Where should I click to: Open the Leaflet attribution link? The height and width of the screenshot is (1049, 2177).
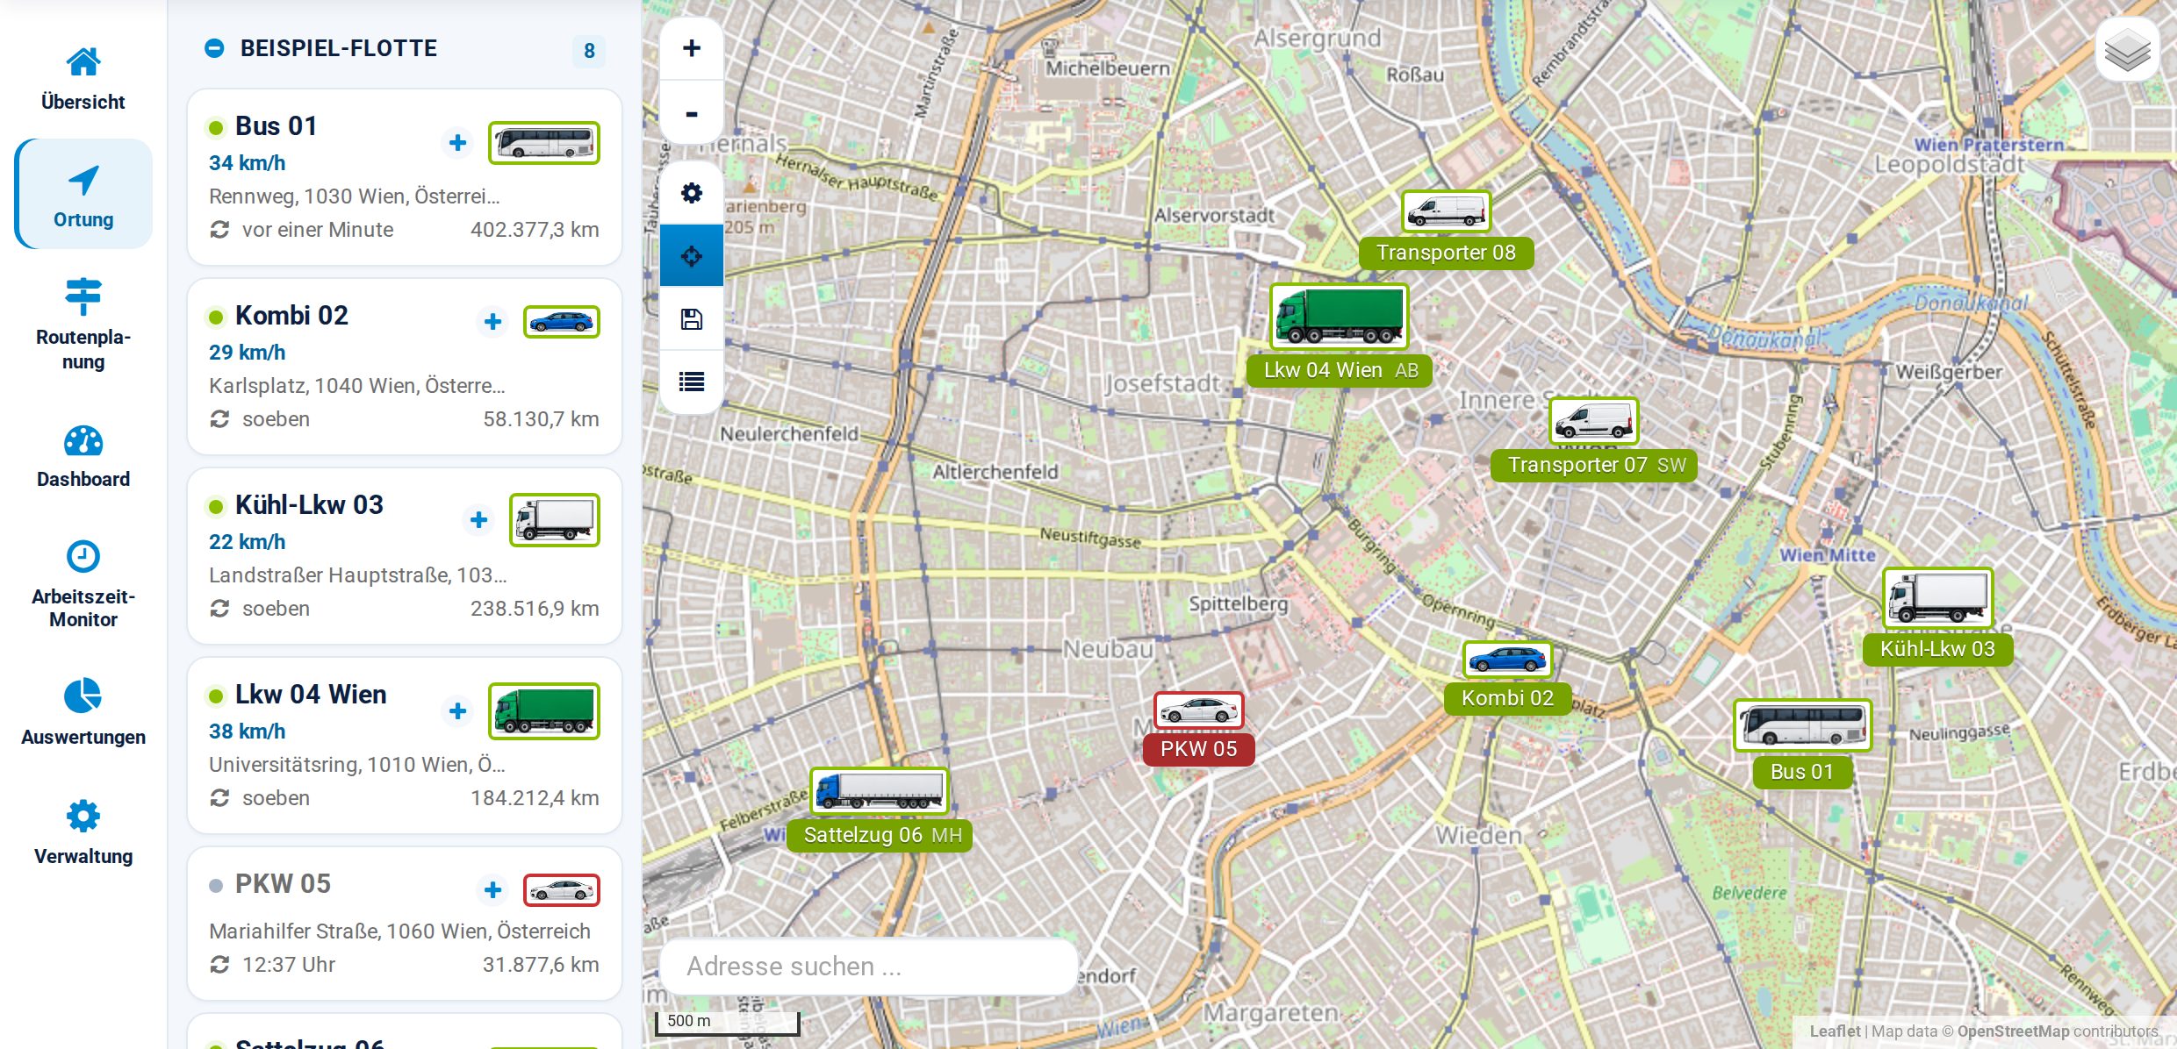pos(1835,1031)
